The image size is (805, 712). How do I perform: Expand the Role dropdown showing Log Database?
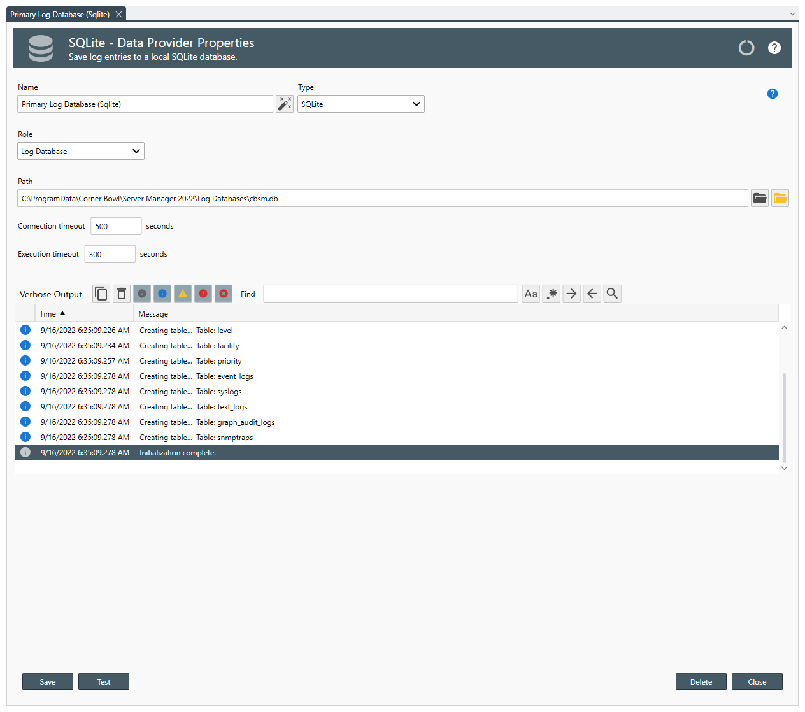tap(81, 151)
